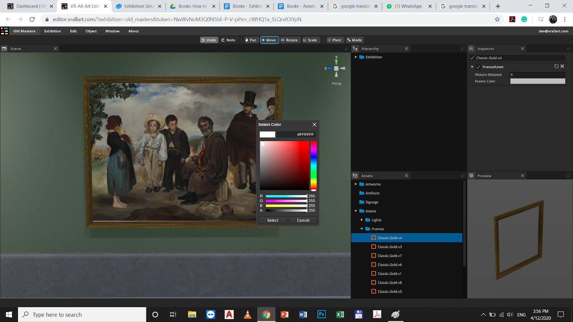Open Photoshop from the taskbar
The width and height of the screenshot is (573, 322).
pyautogui.click(x=321, y=314)
